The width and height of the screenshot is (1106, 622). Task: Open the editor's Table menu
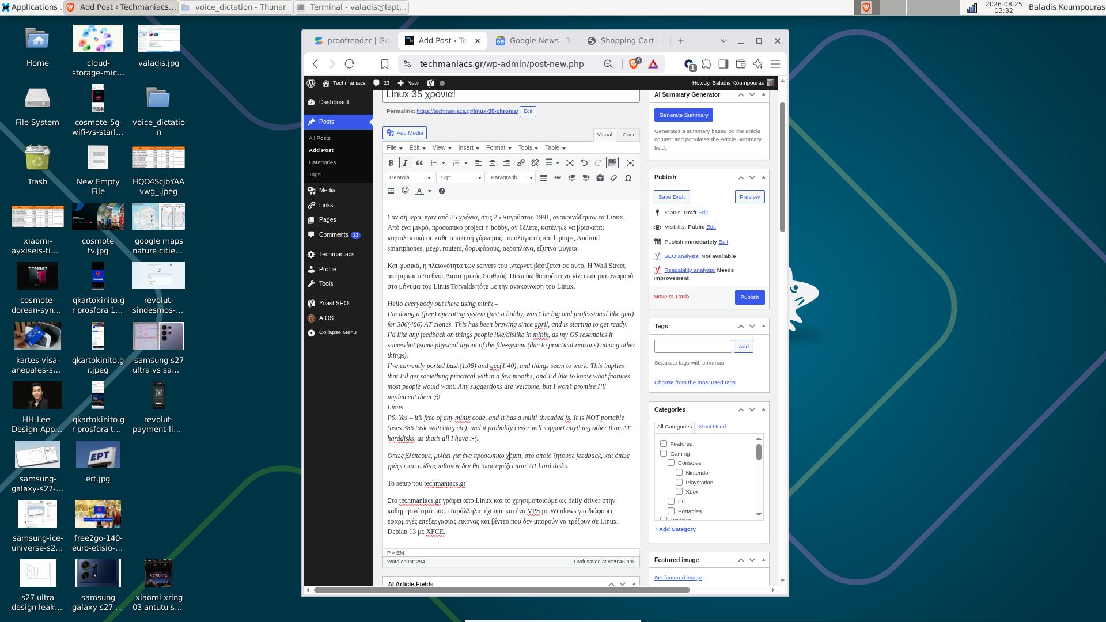tap(555, 148)
